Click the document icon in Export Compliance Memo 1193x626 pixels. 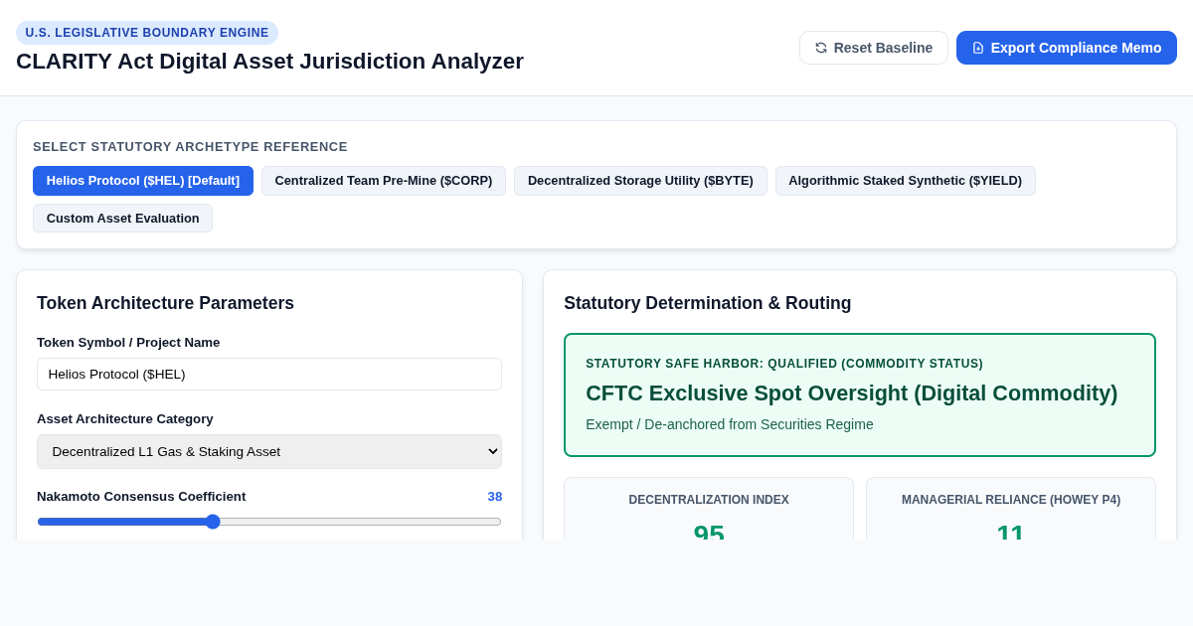click(x=978, y=48)
